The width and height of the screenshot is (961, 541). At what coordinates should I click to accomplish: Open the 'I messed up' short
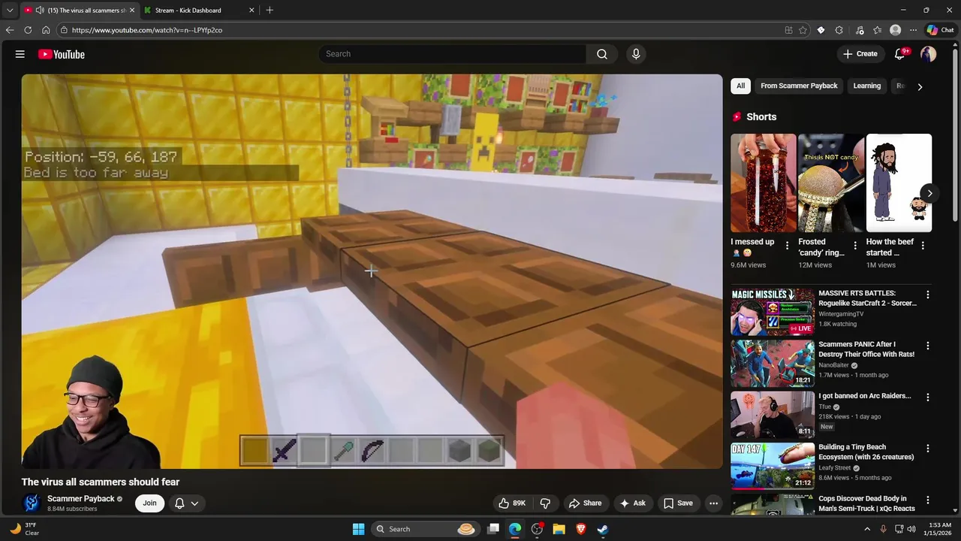pyautogui.click(x=764, y=183)
